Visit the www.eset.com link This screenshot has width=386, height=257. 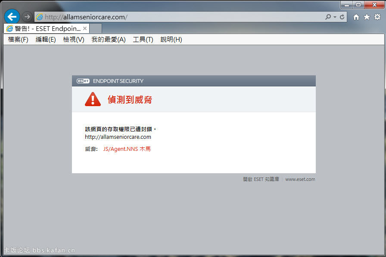(x=300, y=179)
